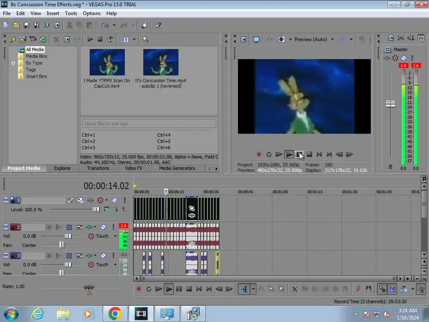The image size is (429, 322).
Task: Select the Smart Bins folder
Action: coord(36,76)
